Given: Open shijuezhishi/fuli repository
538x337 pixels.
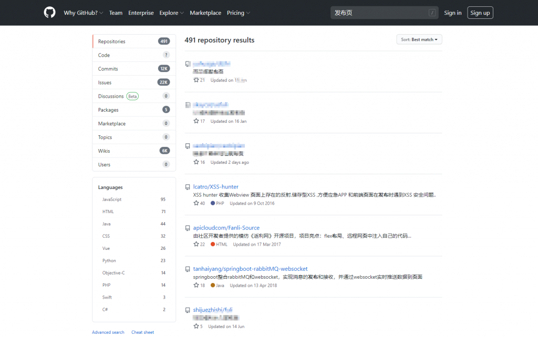Looking at the screenshot, I should pos(213,310).
